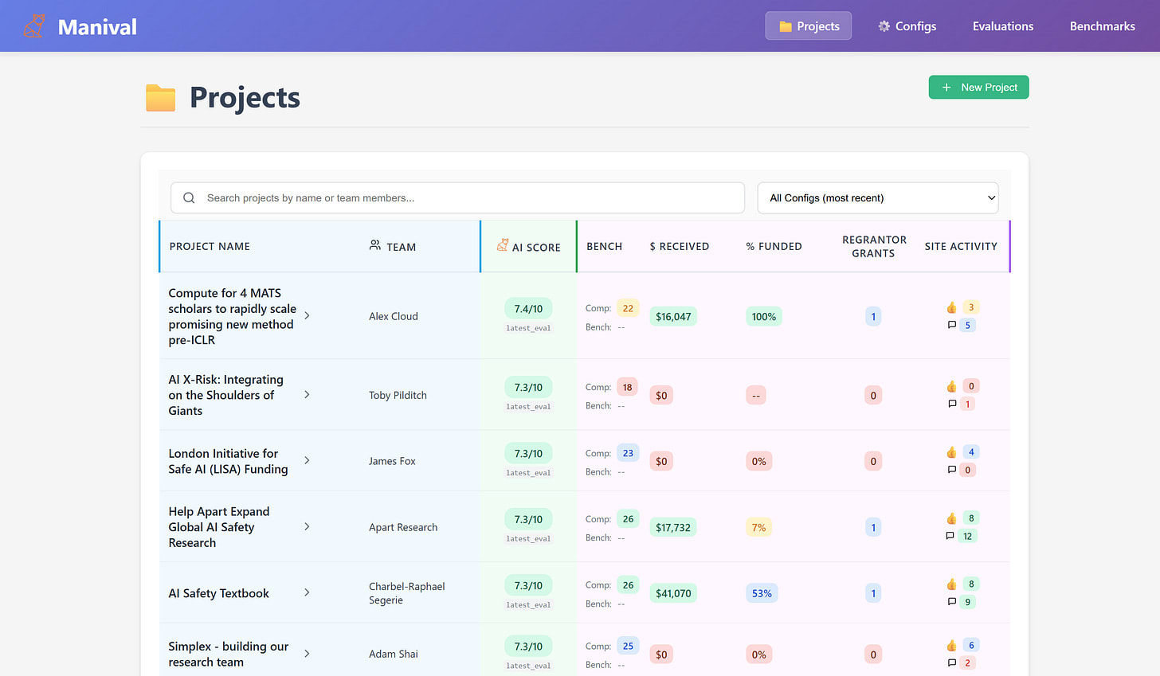Open the All Configs dropdown
Image resolution: width=1160 pixels, height=676 pixels.
click(x=877, y=198)
